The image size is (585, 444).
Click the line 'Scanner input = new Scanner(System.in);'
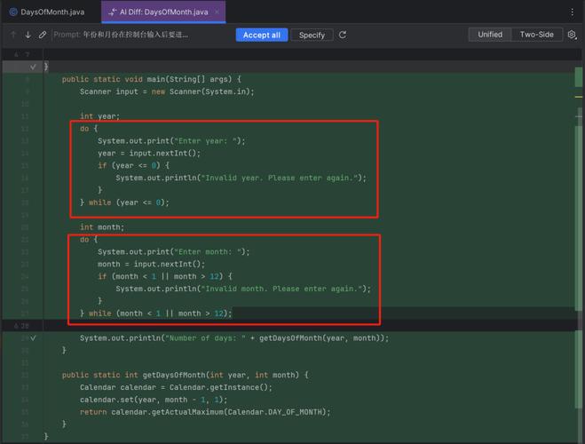pos(167,91)
